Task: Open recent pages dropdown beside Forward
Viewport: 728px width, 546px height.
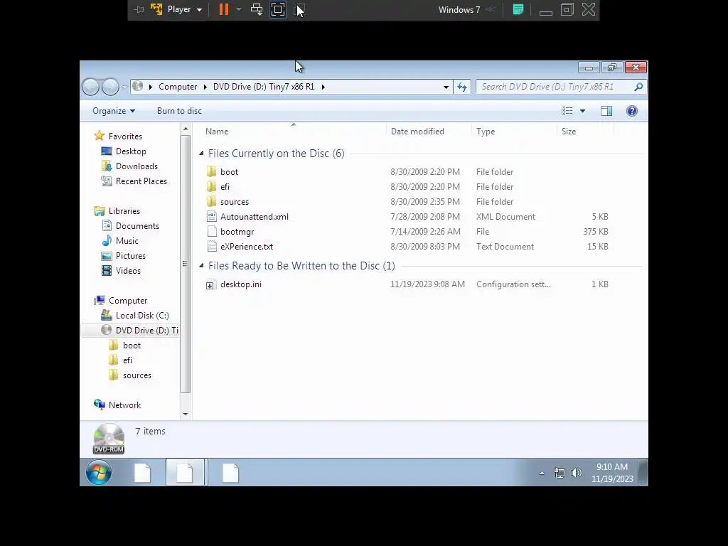Action: pos(124,87)
